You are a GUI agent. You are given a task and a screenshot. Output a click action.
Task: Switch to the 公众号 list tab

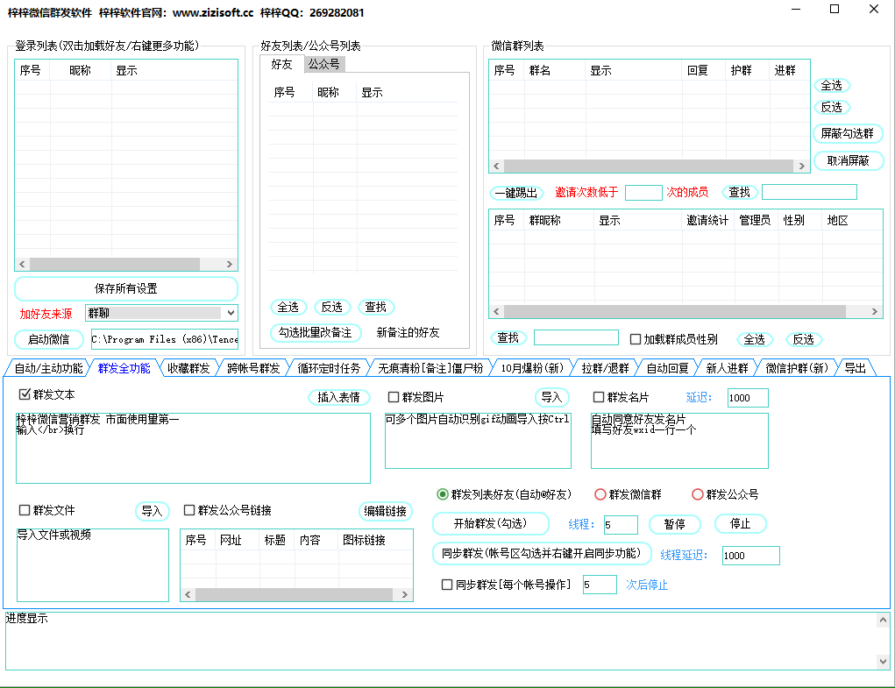(323, 63)
